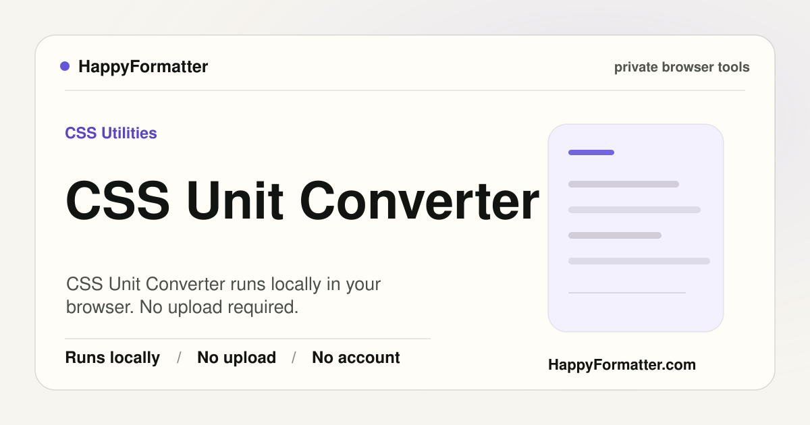Click the 'Runs locally' feature text

[113, 358]
